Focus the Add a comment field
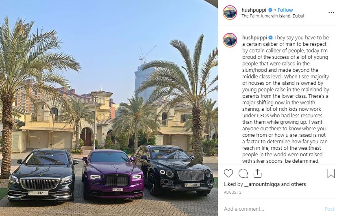337x216 pixels. click(273, 209)
